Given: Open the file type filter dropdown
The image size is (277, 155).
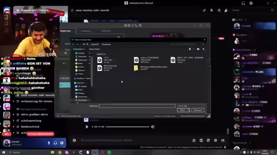Looking at the screenshot, I should (191, 106).
